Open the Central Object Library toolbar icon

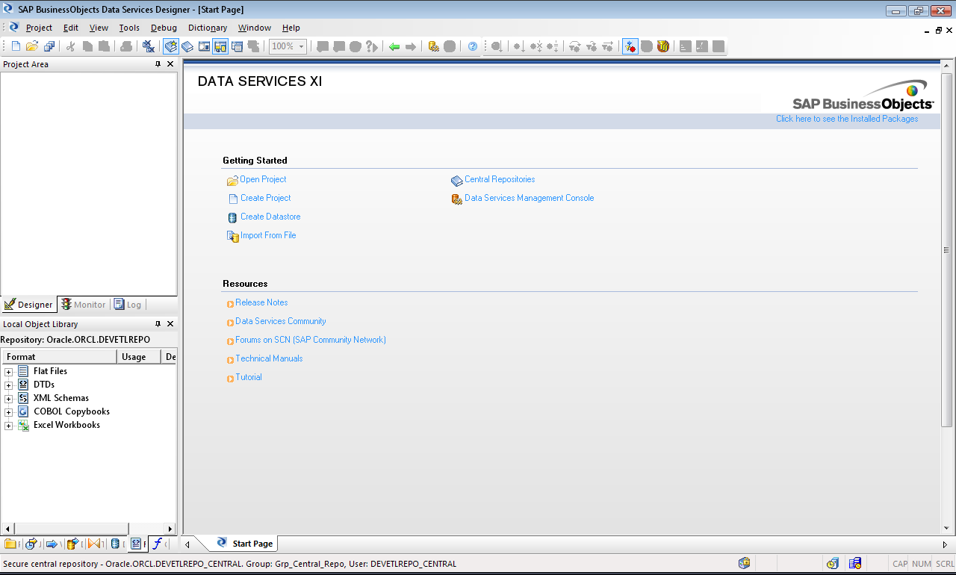[x=187, y=46]
